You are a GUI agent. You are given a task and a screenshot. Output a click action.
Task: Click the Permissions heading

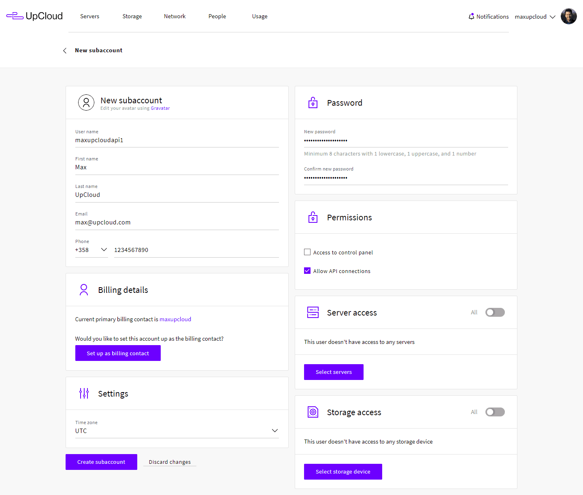point(349,218)
